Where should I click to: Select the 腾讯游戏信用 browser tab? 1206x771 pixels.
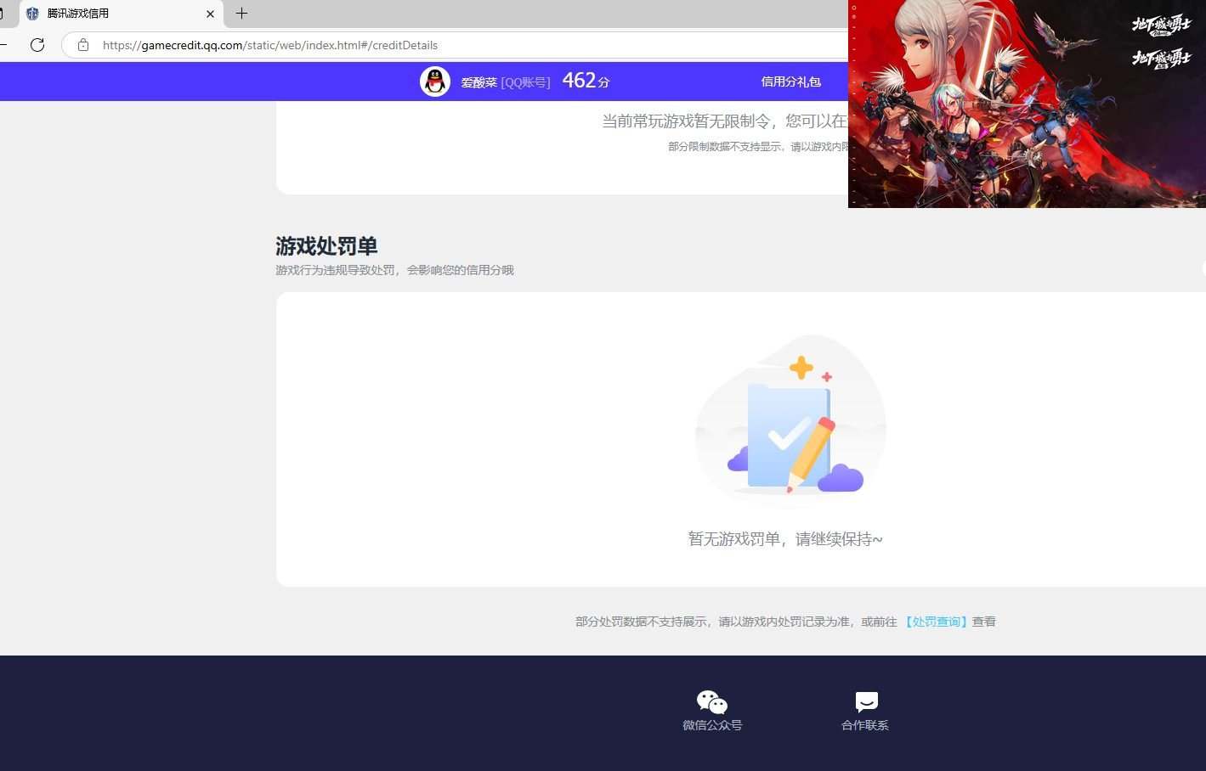[x=121, y=14]
